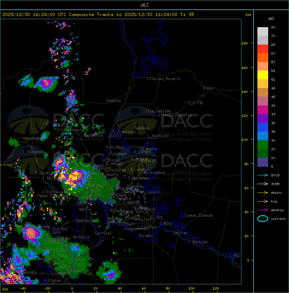Select the magenta eb+bip arrow symbol
Screen dimensions: 289x293
coord(263,210)
